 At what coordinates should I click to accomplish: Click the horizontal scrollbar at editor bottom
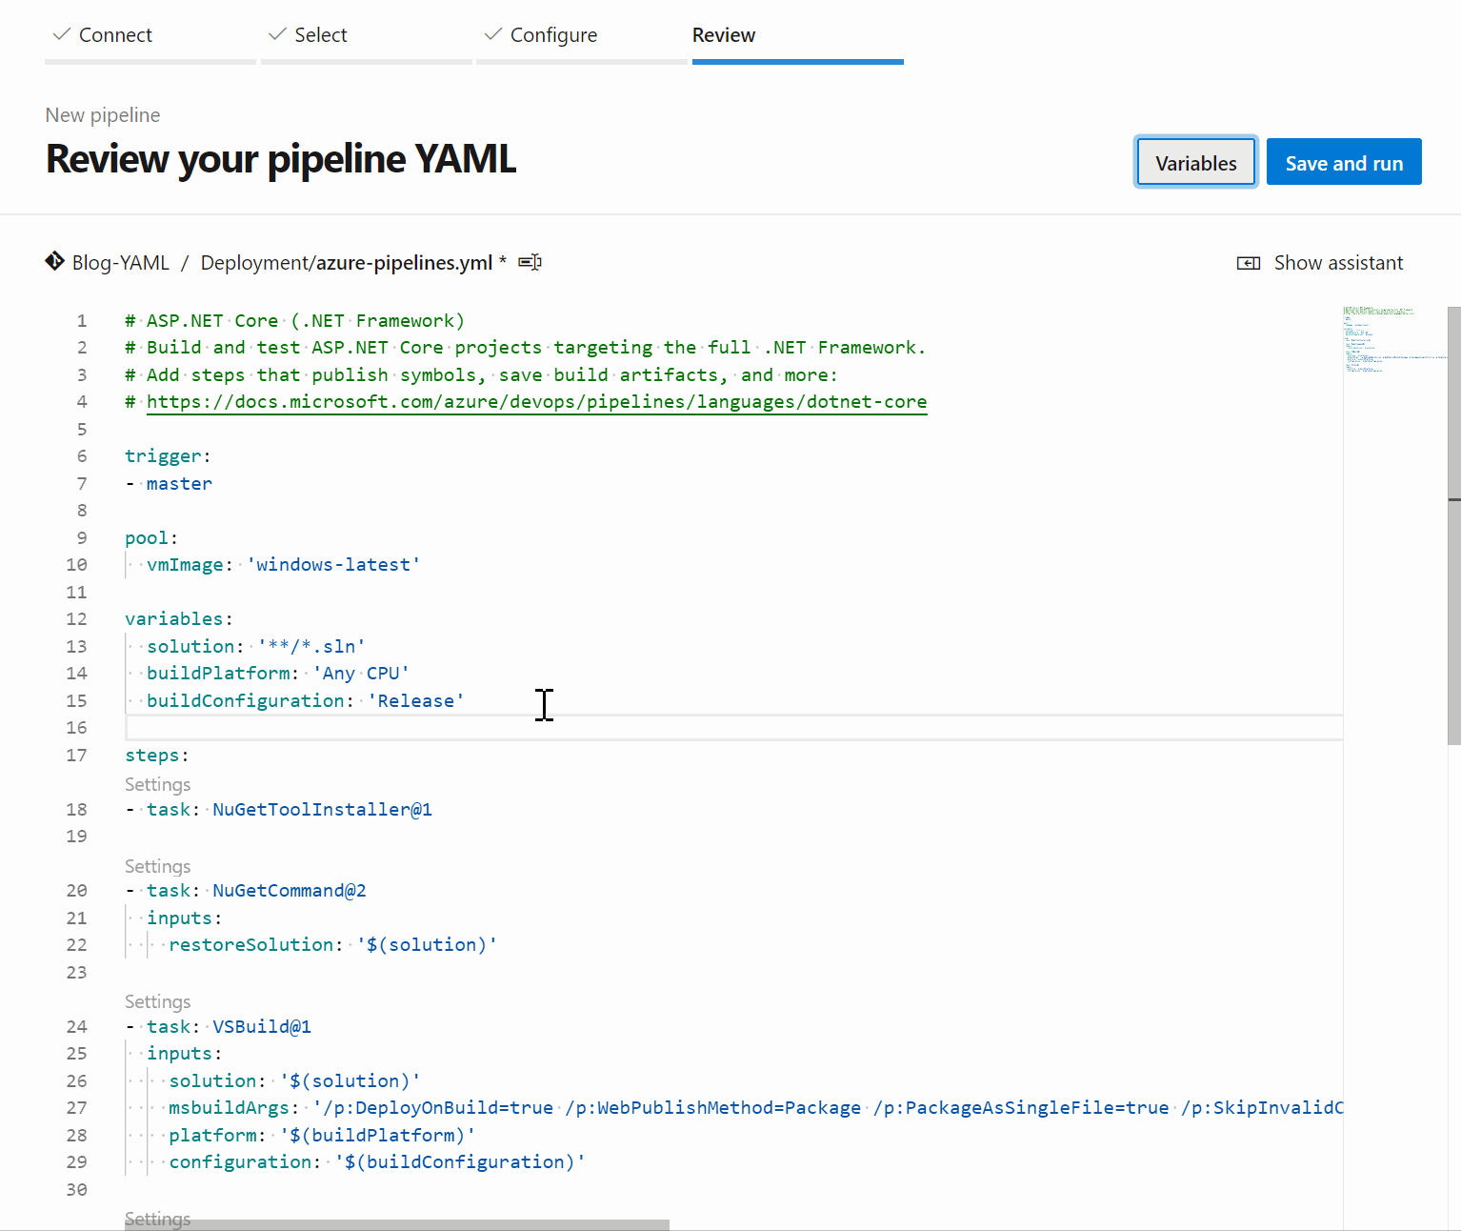click(x=396, y=1224)
